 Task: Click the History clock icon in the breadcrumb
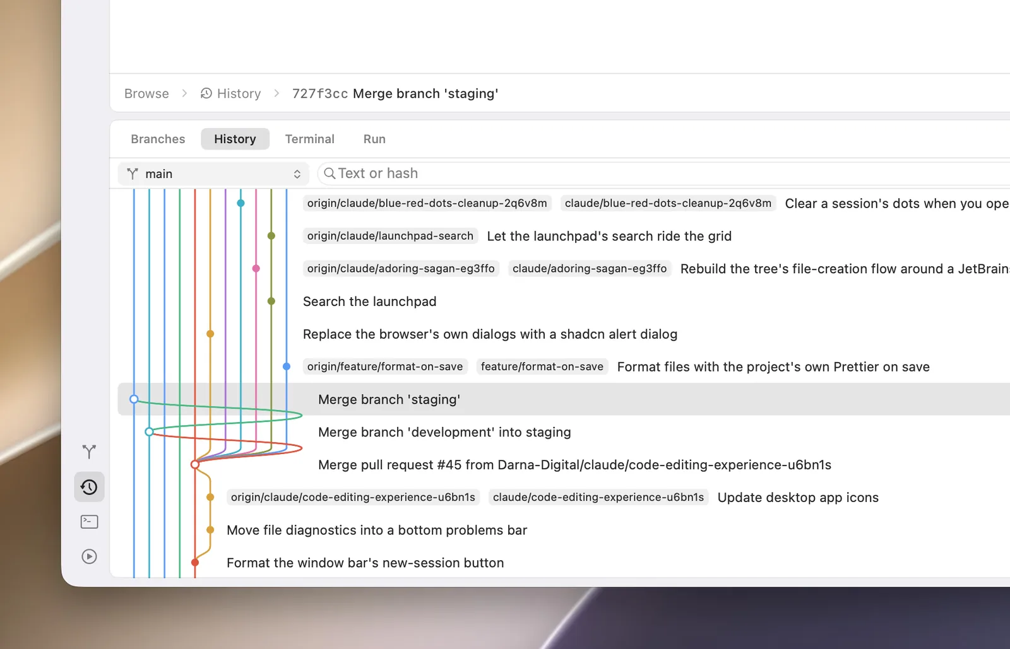(206, 93)
